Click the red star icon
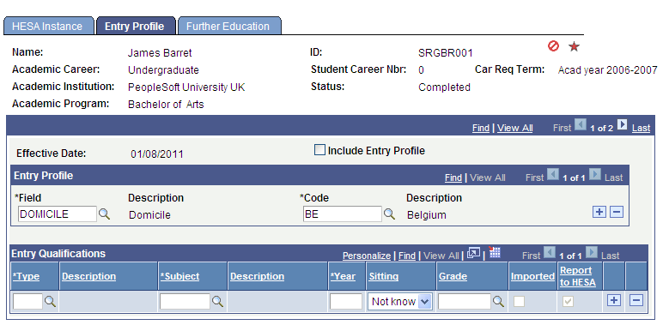Viewport: 669px width, 331px height. [x=574, y=46]
